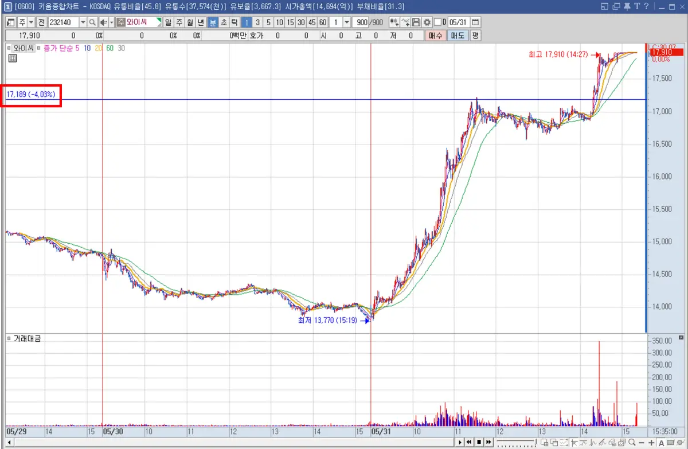Select the 15-minute interval
This screenshot has height=449, width=688.
click(290, 22)
